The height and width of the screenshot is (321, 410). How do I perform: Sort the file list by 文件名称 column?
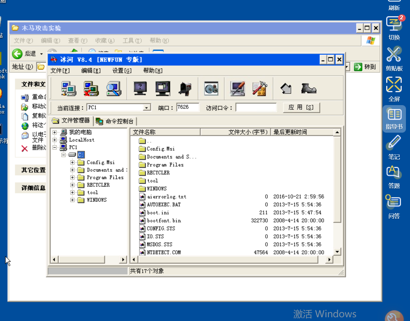coord(165,132)
